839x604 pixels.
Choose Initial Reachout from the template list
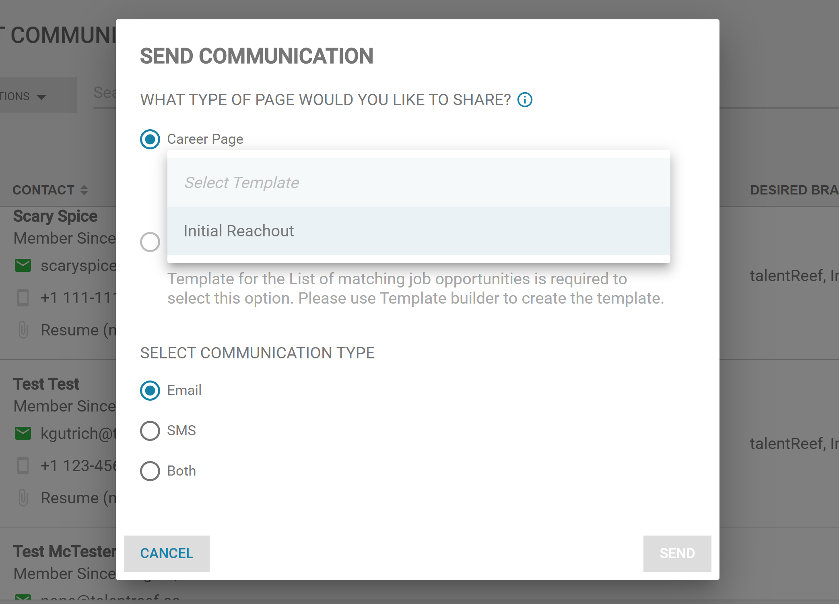click(239, 231)
